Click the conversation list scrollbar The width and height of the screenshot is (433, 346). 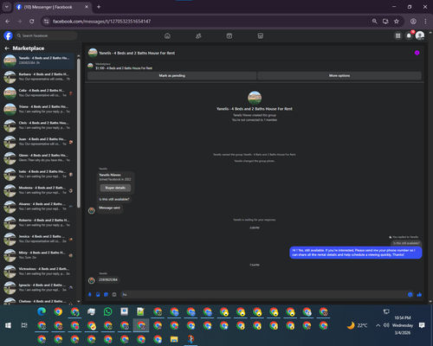79,132
